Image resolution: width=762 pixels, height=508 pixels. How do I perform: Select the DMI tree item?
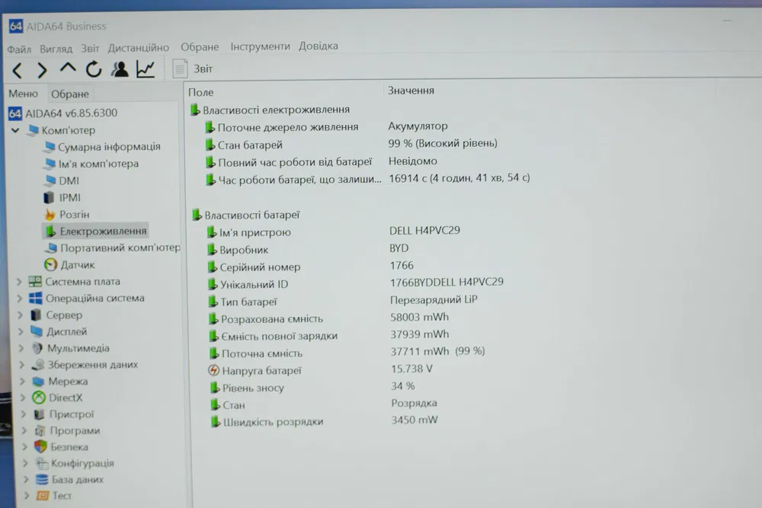pyautogui.click(x=61, y=181)
